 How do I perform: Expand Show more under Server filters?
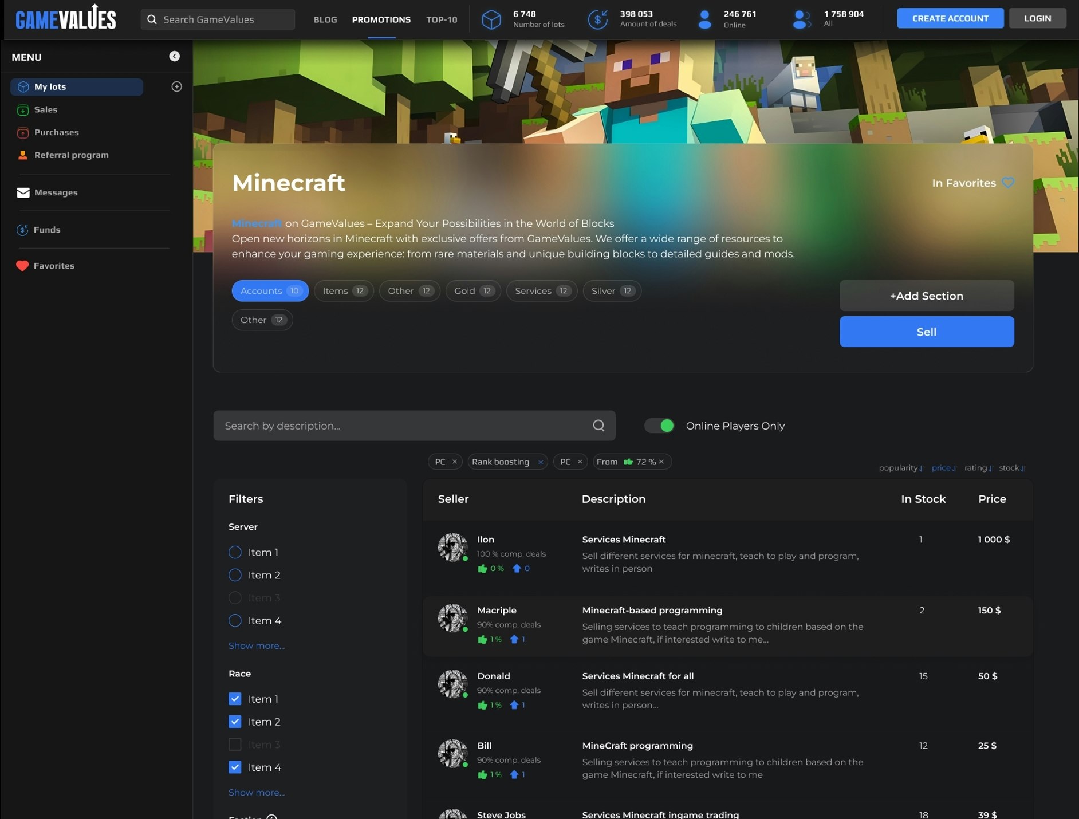click(257, 645)
